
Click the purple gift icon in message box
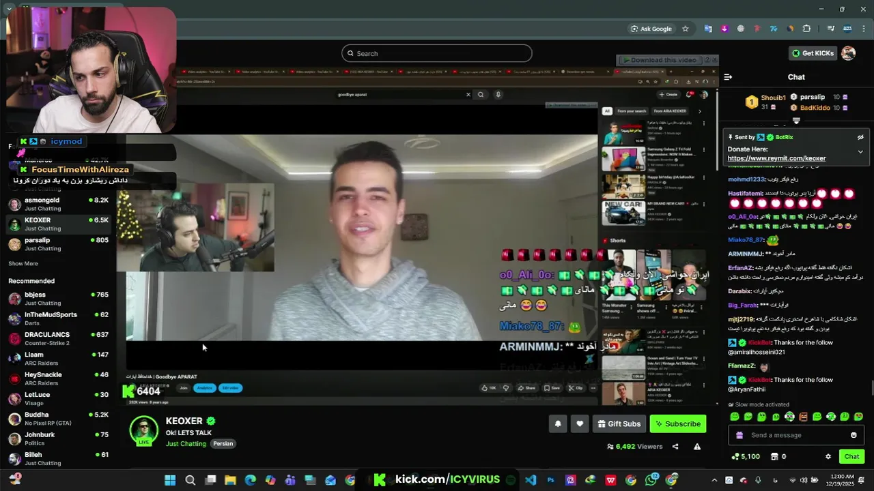click(739, 435)
